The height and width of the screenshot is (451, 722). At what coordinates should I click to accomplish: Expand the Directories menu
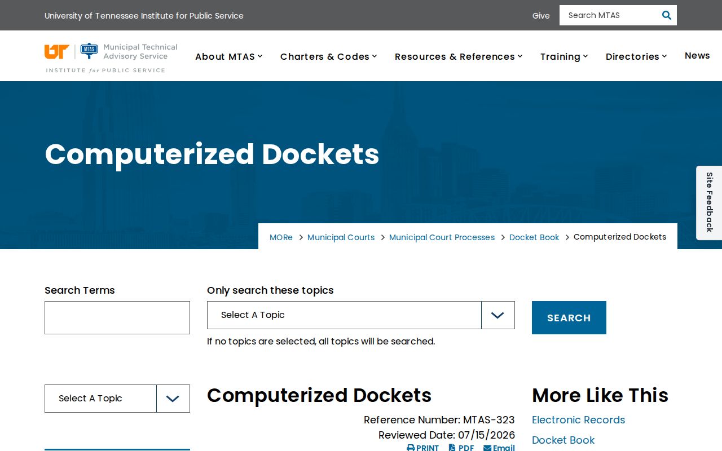tap(636, 56)
